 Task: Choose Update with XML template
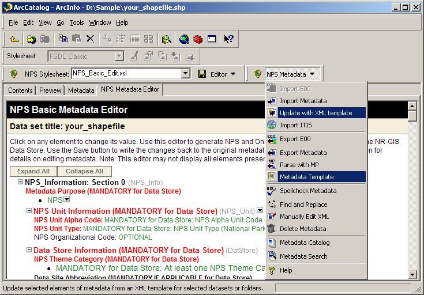tap(316, 113)
